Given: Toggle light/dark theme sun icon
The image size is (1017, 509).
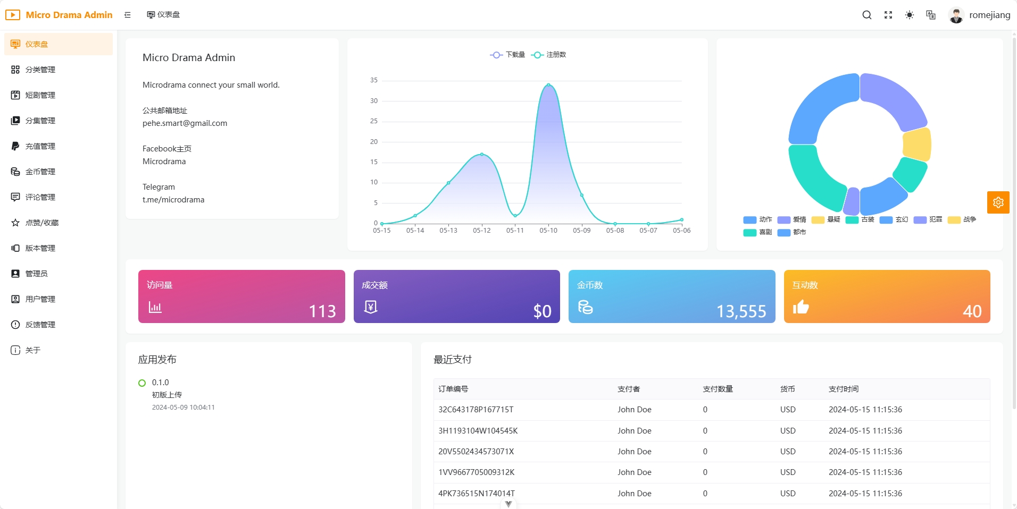Looking at the screenshot, I should (x=910, y=15).
